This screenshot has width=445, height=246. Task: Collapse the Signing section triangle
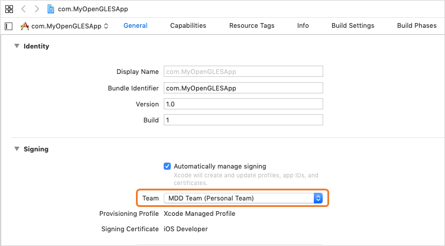17,149
